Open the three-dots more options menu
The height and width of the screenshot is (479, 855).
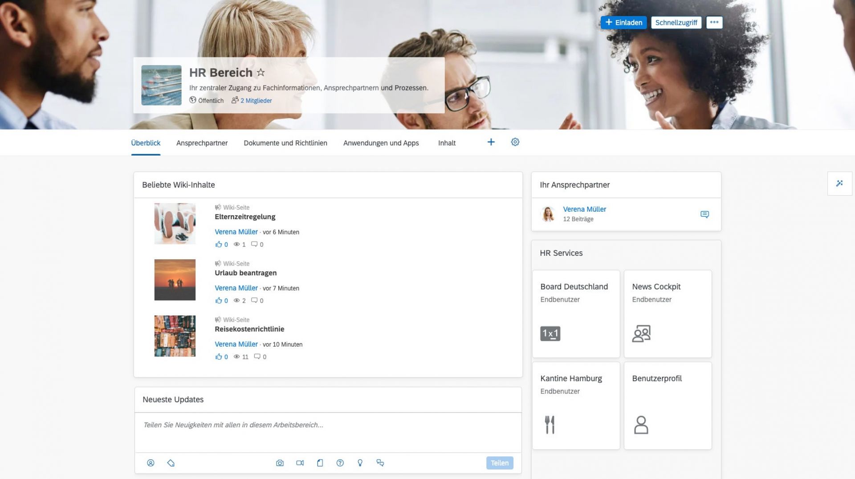[x=714, y=22]
